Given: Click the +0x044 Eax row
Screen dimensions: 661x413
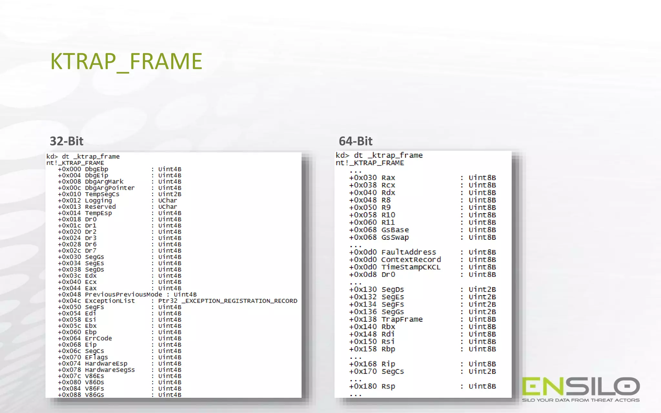Looking at the screenshot, I should pos(119,288).
